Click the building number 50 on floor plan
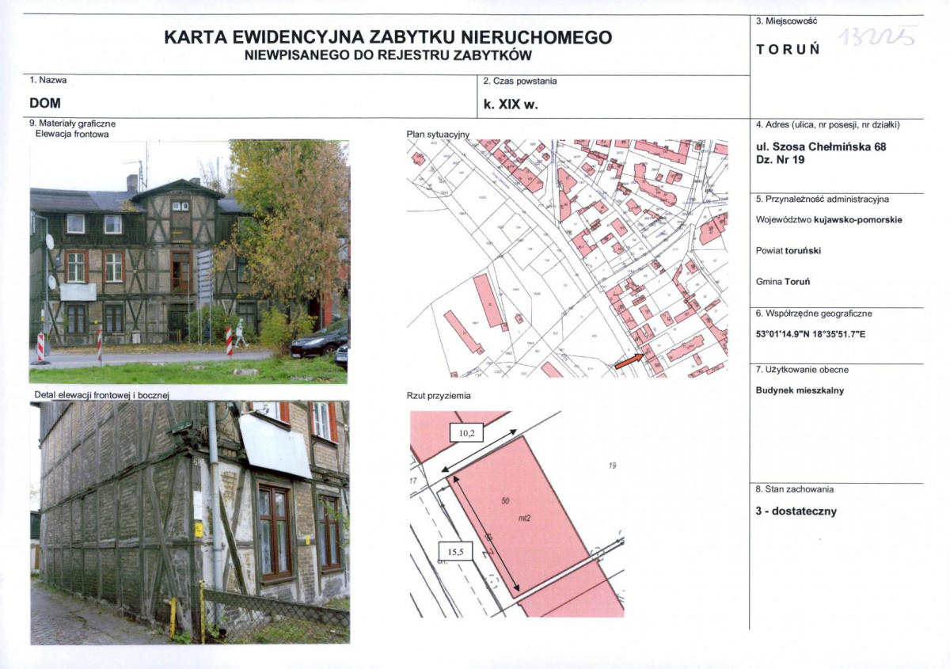Viewport: 950px width, 669px height. [x=506, y=500]
